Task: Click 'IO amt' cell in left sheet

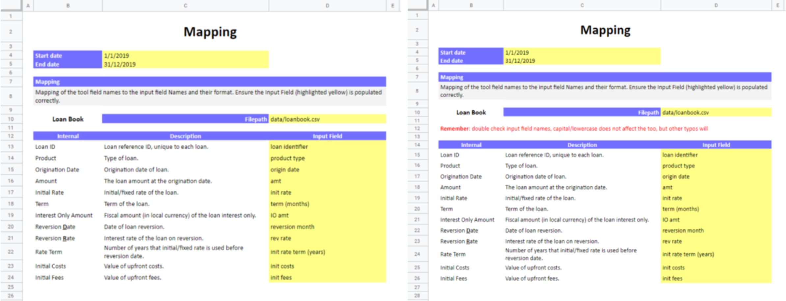Action: (x=327, y=215)
